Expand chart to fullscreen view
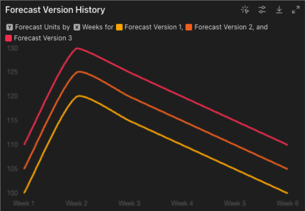The width and height of the screenshot is (306, 211). [296, 10]
